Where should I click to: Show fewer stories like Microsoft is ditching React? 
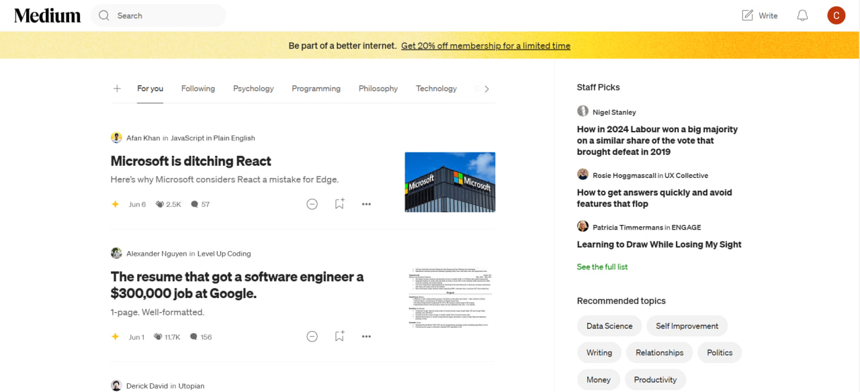point(312,204)
